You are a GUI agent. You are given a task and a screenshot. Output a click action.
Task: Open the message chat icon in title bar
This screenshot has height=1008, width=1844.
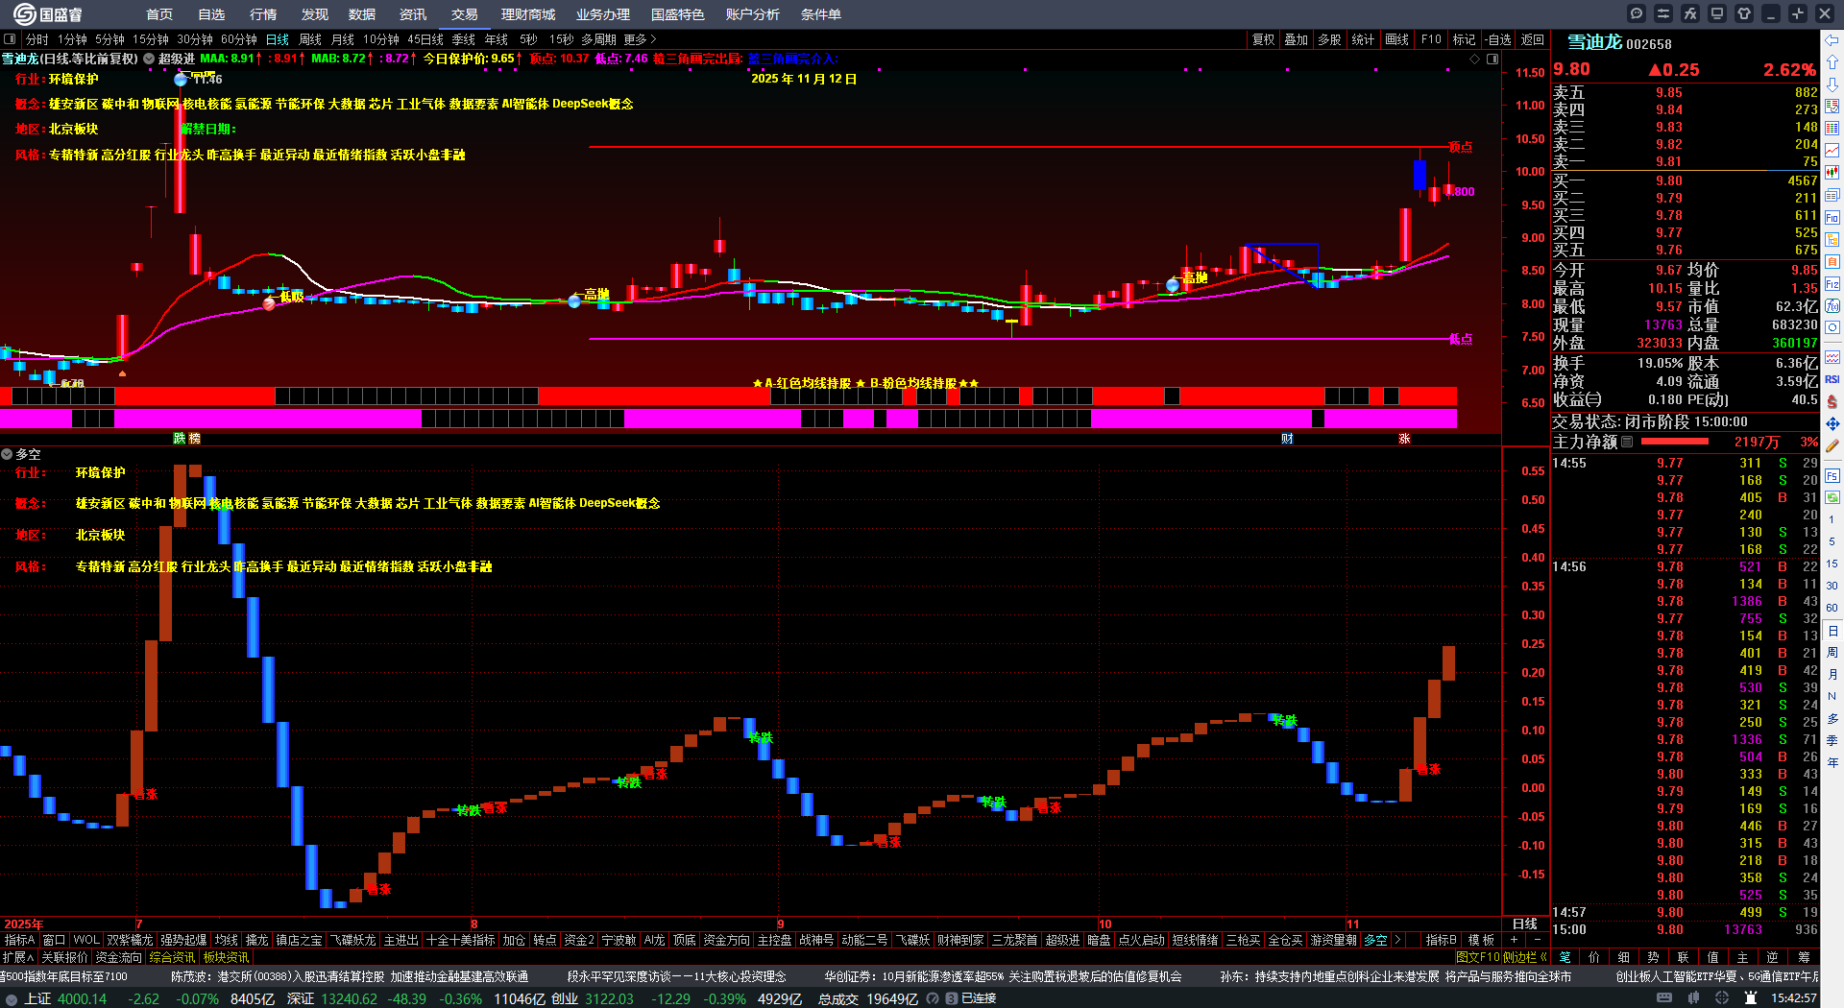1637,13
